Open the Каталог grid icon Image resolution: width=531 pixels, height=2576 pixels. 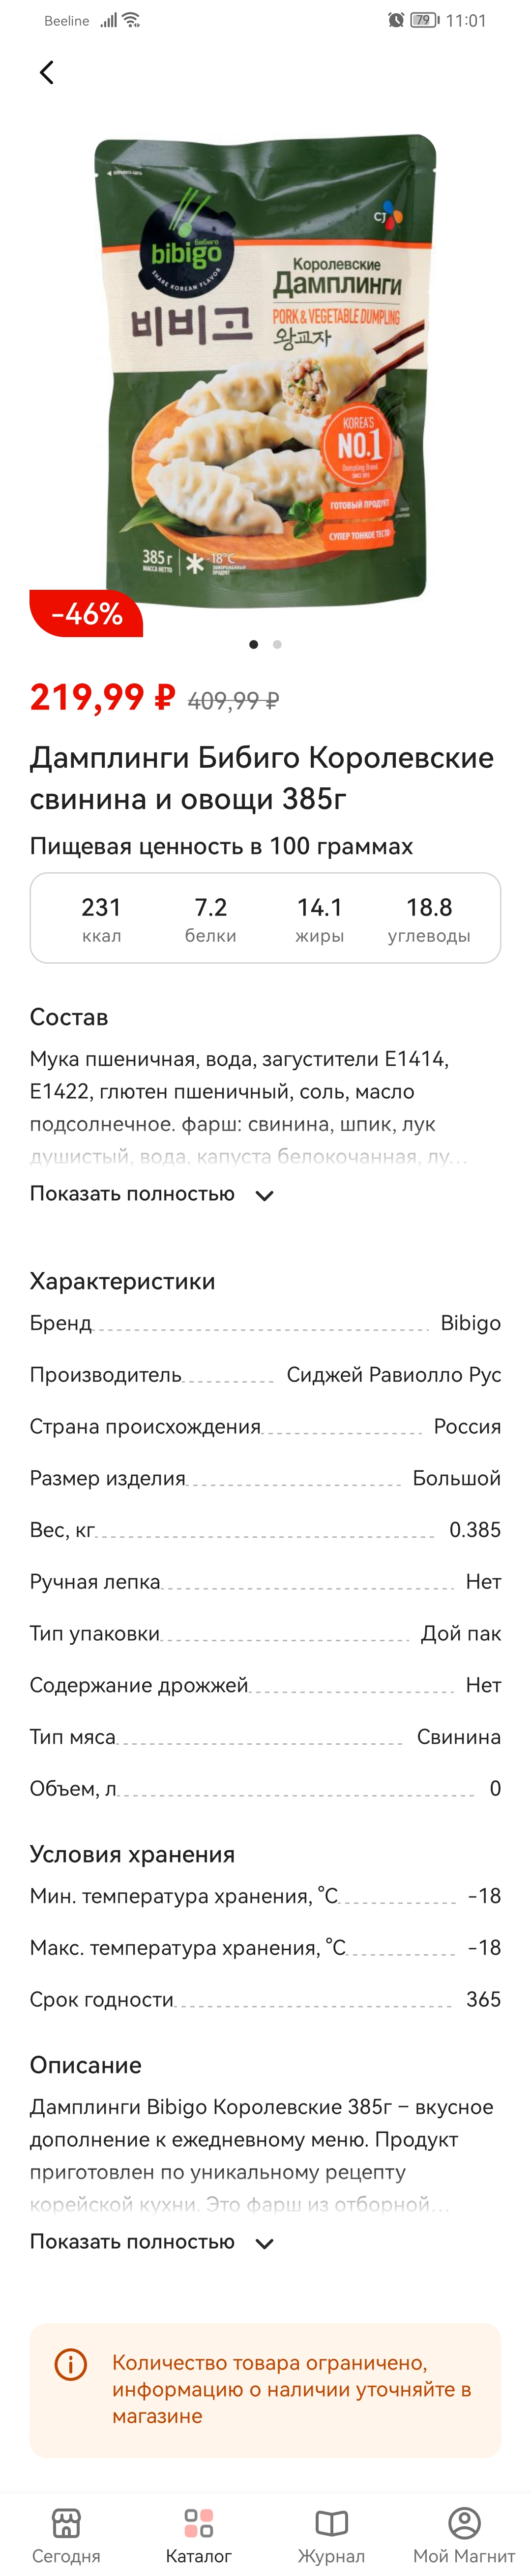(199, 2523)
